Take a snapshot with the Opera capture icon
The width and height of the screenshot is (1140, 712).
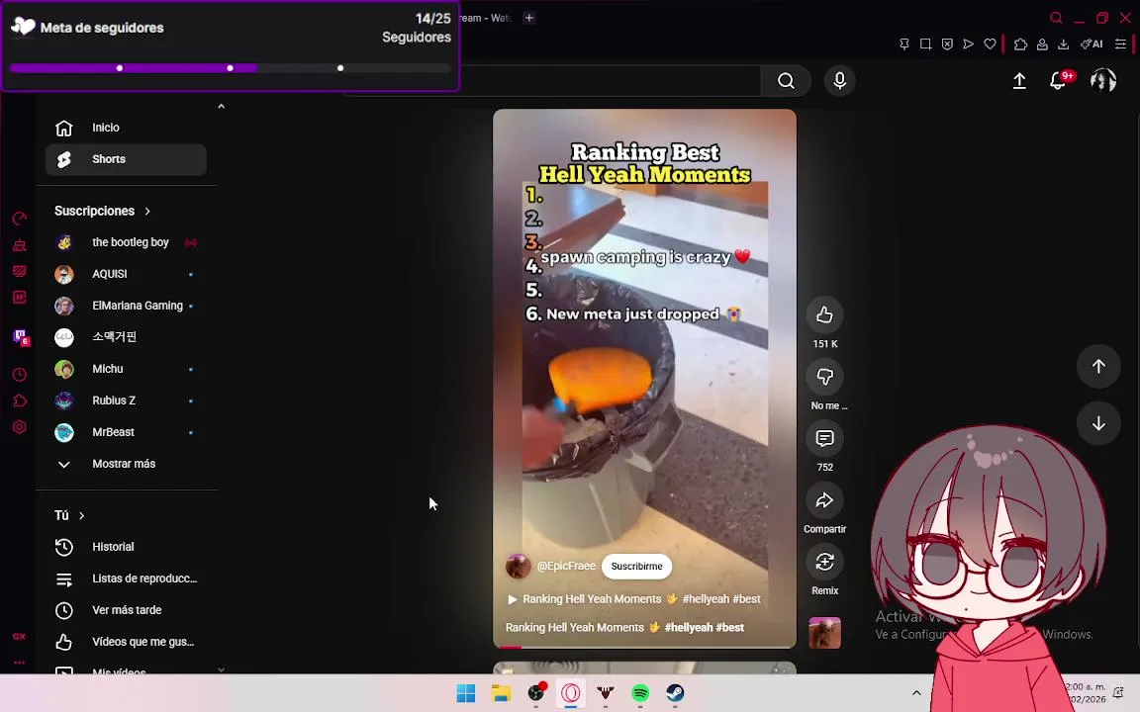click(x=925, y=44)
